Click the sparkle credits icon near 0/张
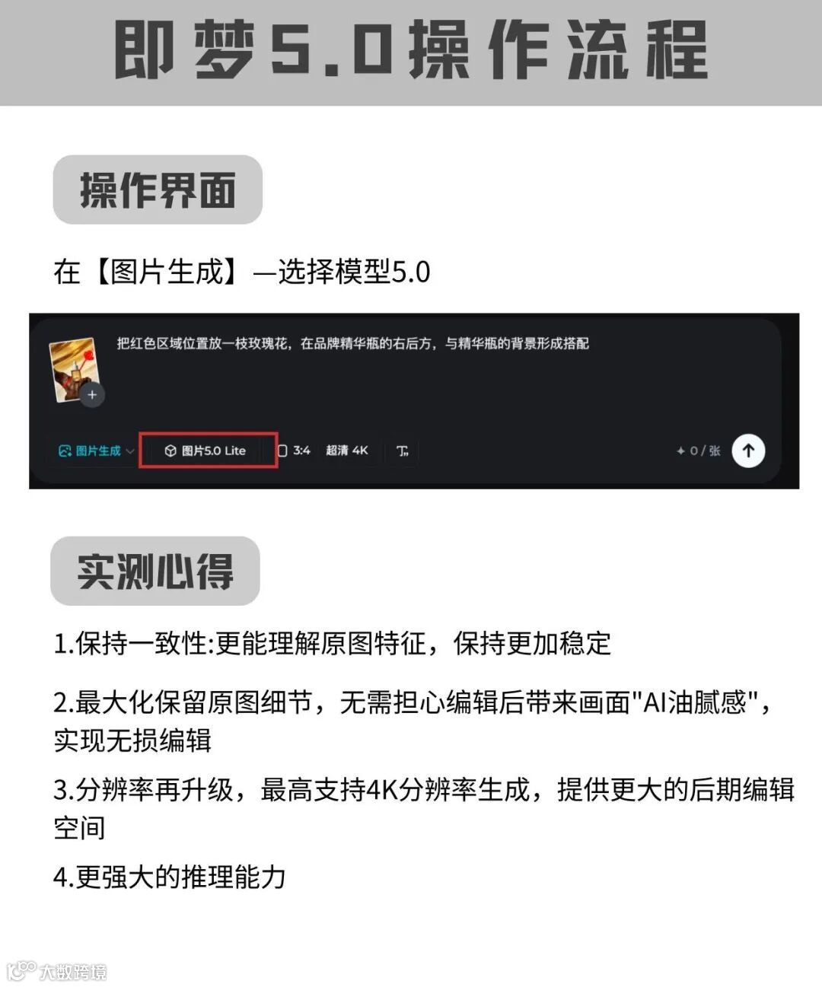This screenshot has height=987, width=822. pos(680,451)
